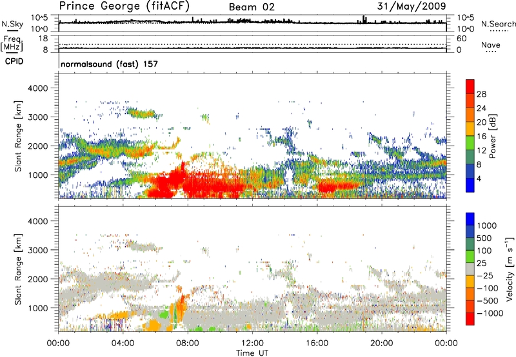Click the red bottom segment of Velocity colorbar
Screen dimensions: 516x357
click(x=470, y=319)
